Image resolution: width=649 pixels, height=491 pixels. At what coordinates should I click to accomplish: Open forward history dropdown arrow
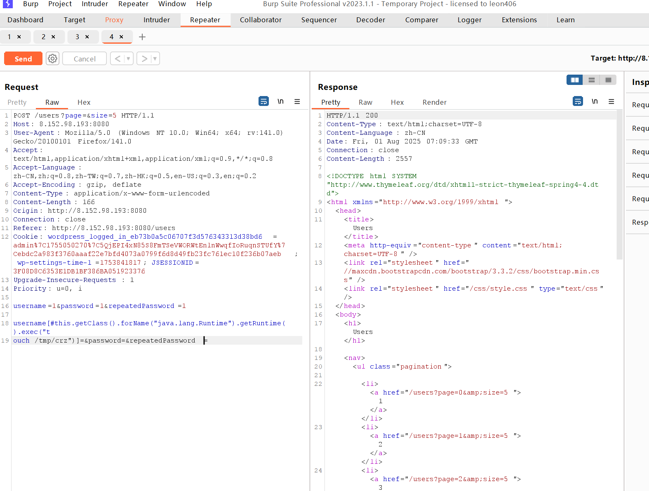coord(155,59)
